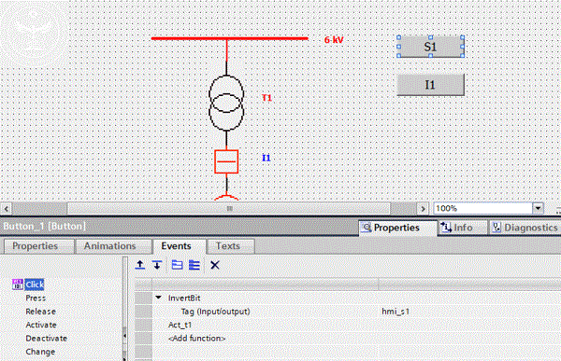Switch to the Animations tab
This screenshot has width=561, height=361.
(x=109, y=246)
